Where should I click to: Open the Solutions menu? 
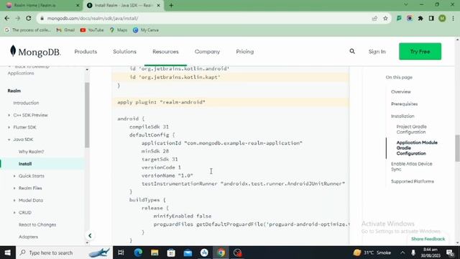click(124, 52)
